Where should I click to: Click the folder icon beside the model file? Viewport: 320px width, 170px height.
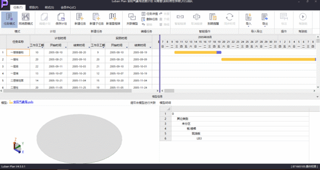(x=11, y=102)
